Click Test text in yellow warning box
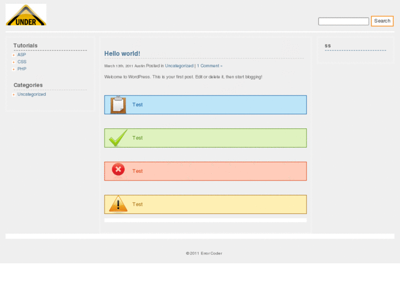The image size is (400, 299). [x=138, y=204]
